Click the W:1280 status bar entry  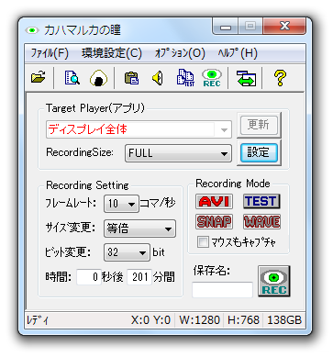click(199, 320)
